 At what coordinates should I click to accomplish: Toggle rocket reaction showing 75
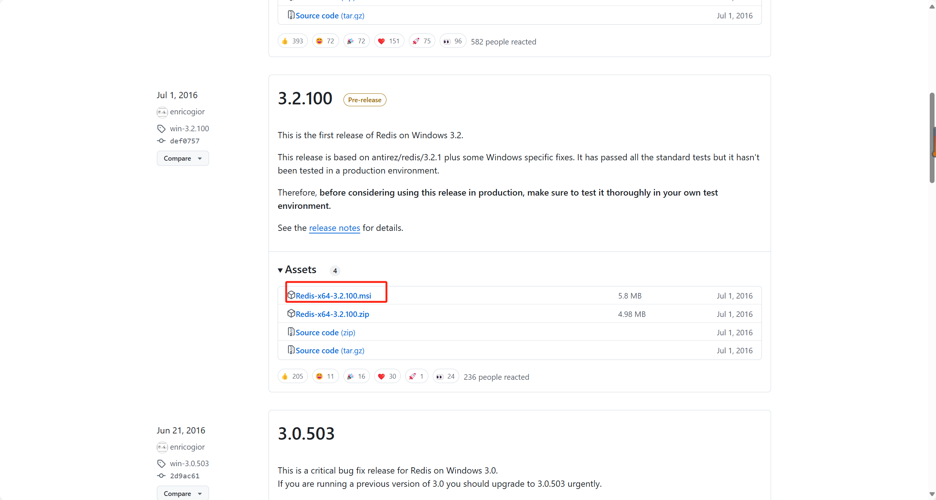pyautogui.click(x=422, y=41)
